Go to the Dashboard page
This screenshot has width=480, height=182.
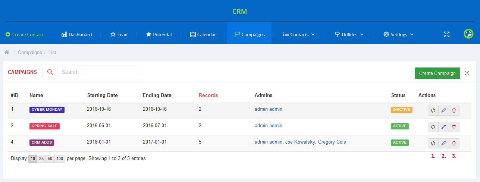pos(76,34)
